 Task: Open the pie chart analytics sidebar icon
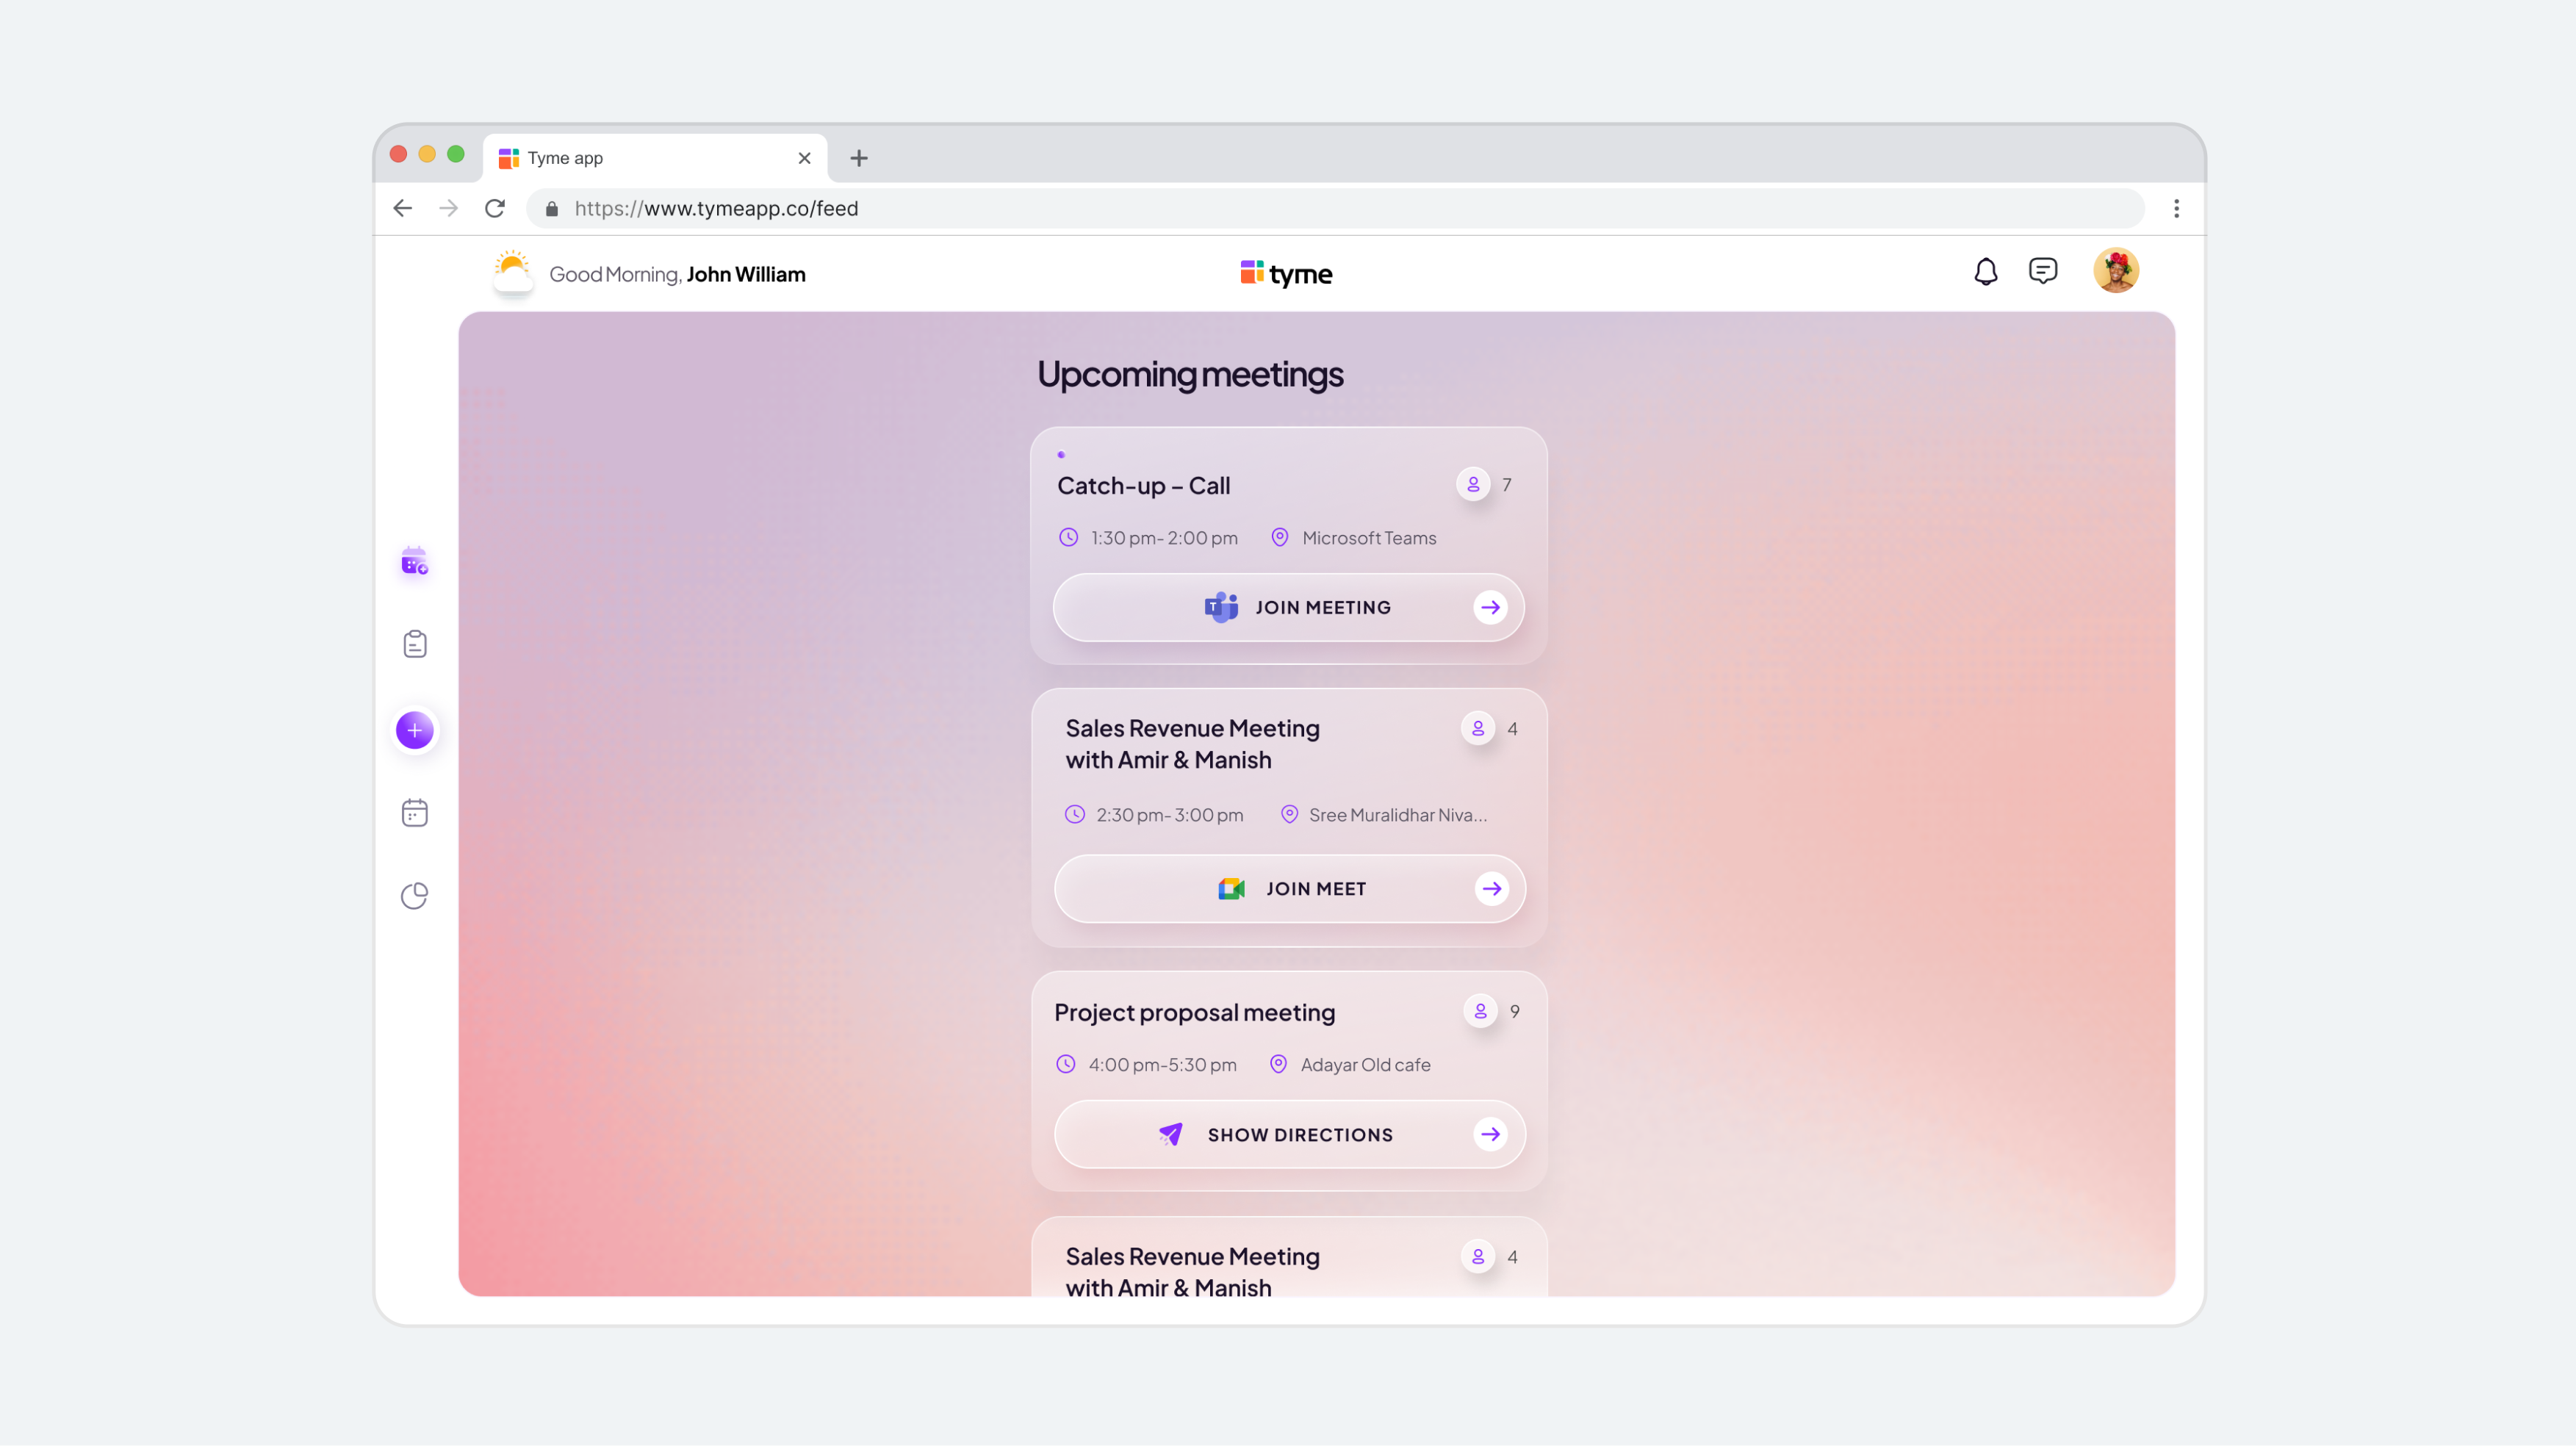click(414, 895)
